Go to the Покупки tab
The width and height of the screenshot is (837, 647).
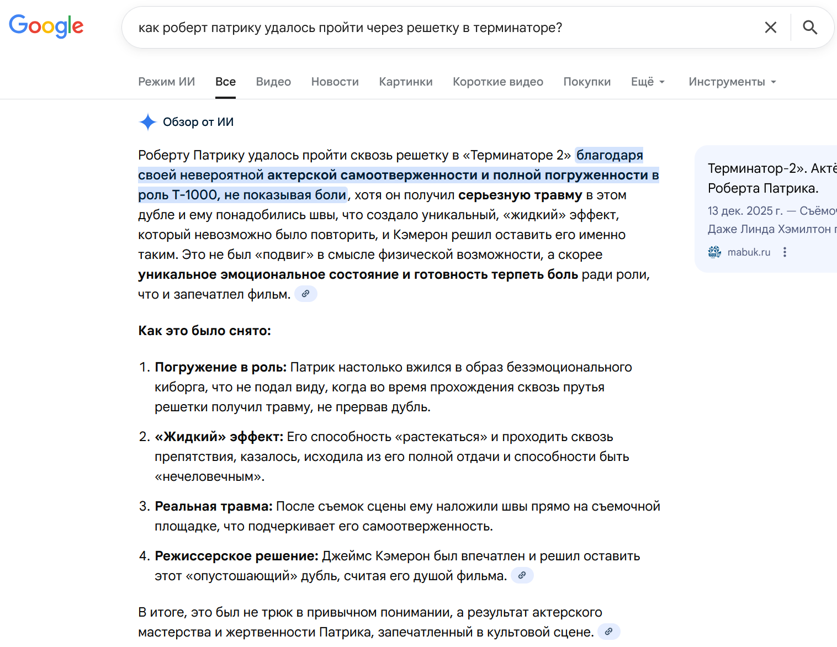(x=587, y=82)
